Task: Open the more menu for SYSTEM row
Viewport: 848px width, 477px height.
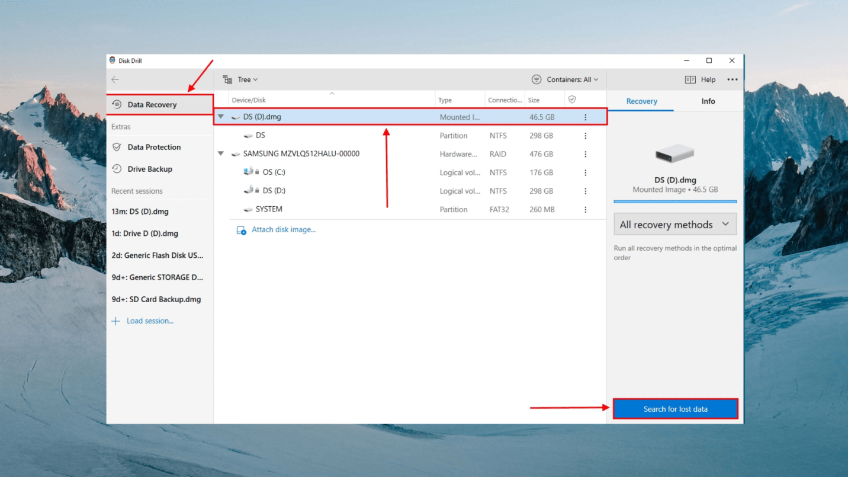Action: pyautogui.click(x=586, y=209)
